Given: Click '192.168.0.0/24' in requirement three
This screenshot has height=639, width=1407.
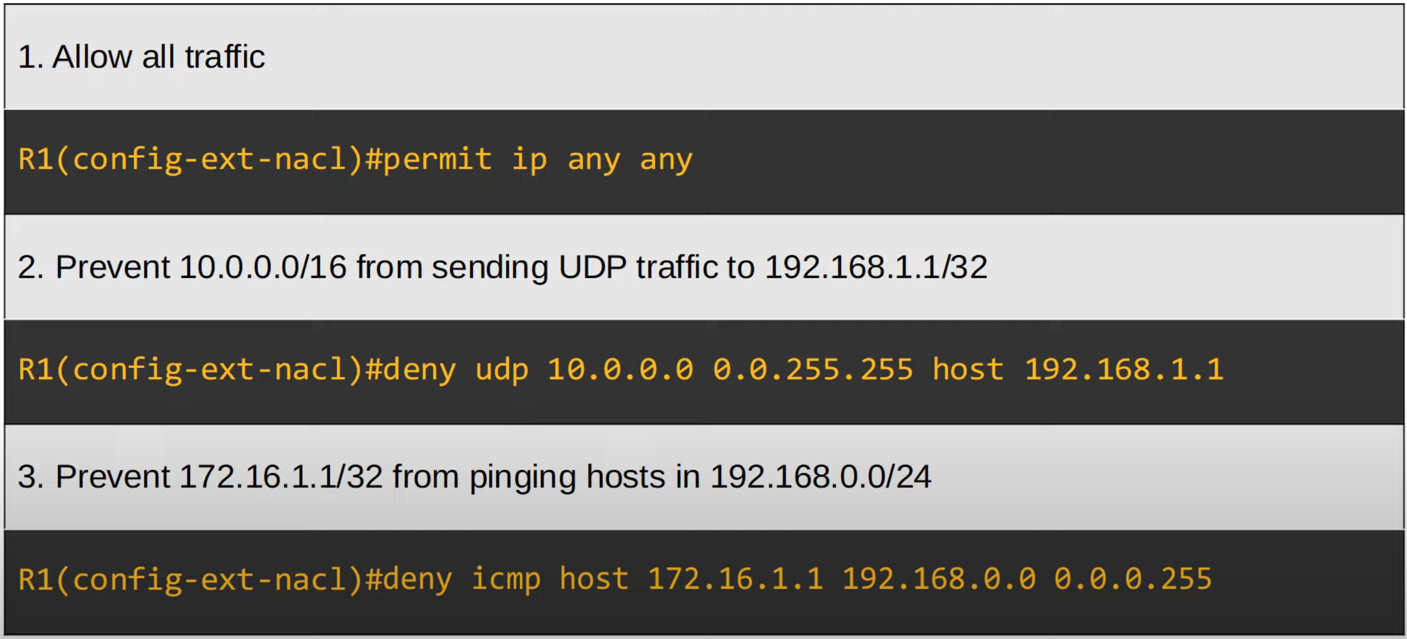Looking at the screenshot, I should [x=821, y=477].
